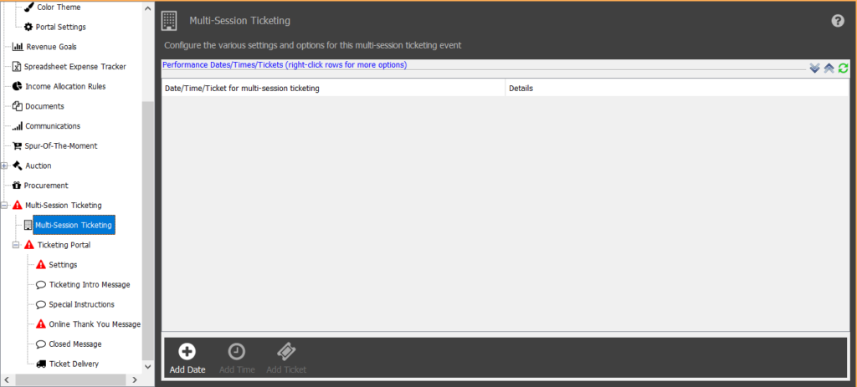Open Portal Settings tree item
Image resolution: width=857 pixels, height=387 pixels.
(x=60, y=27)
